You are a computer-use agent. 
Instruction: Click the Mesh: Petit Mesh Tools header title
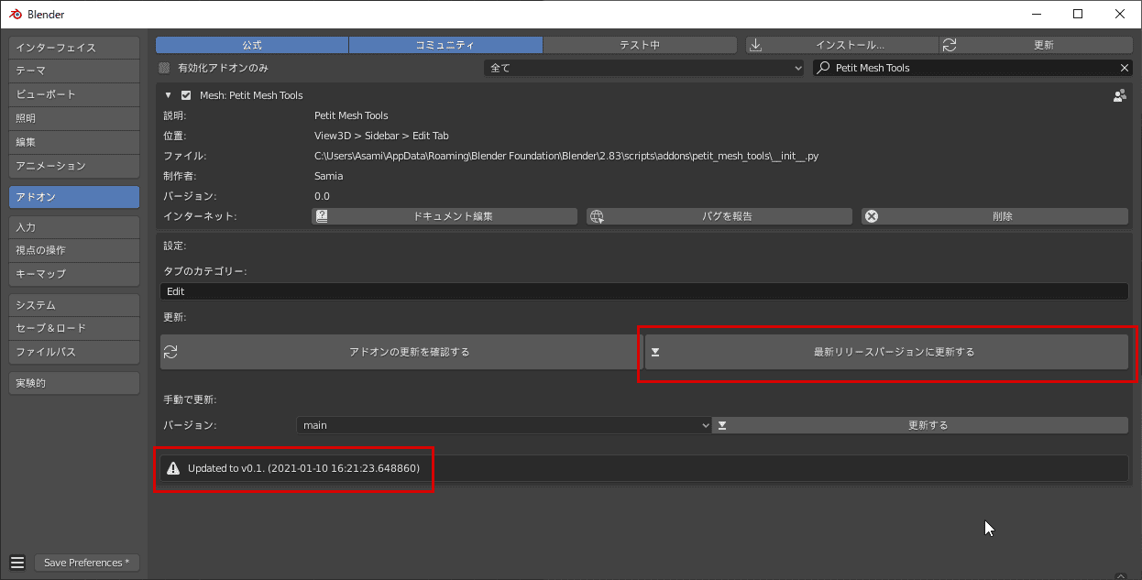[x=251, y=95]
